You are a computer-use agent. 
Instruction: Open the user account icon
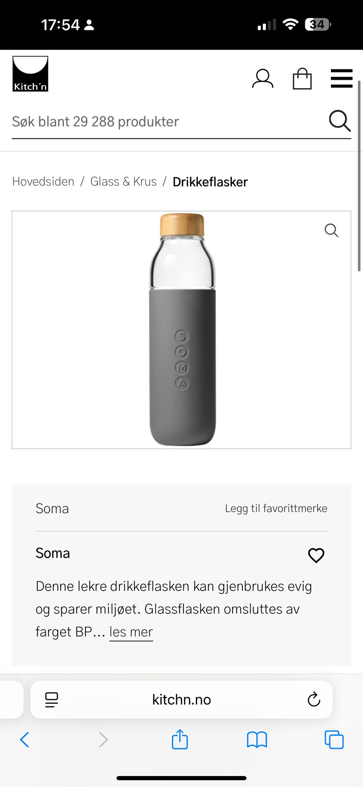(x=262, y=79)
